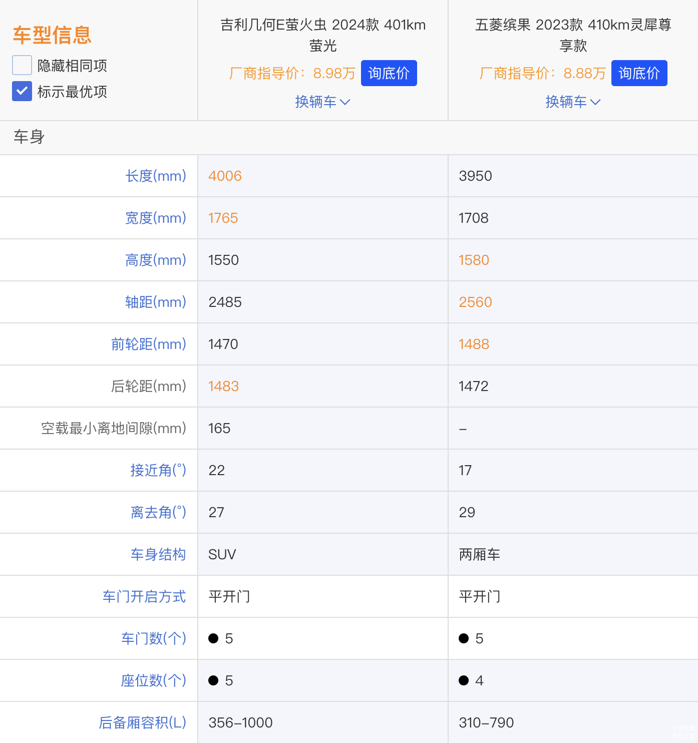Select the height value 1550
The image size is (698, 743).
pos(223,260)
